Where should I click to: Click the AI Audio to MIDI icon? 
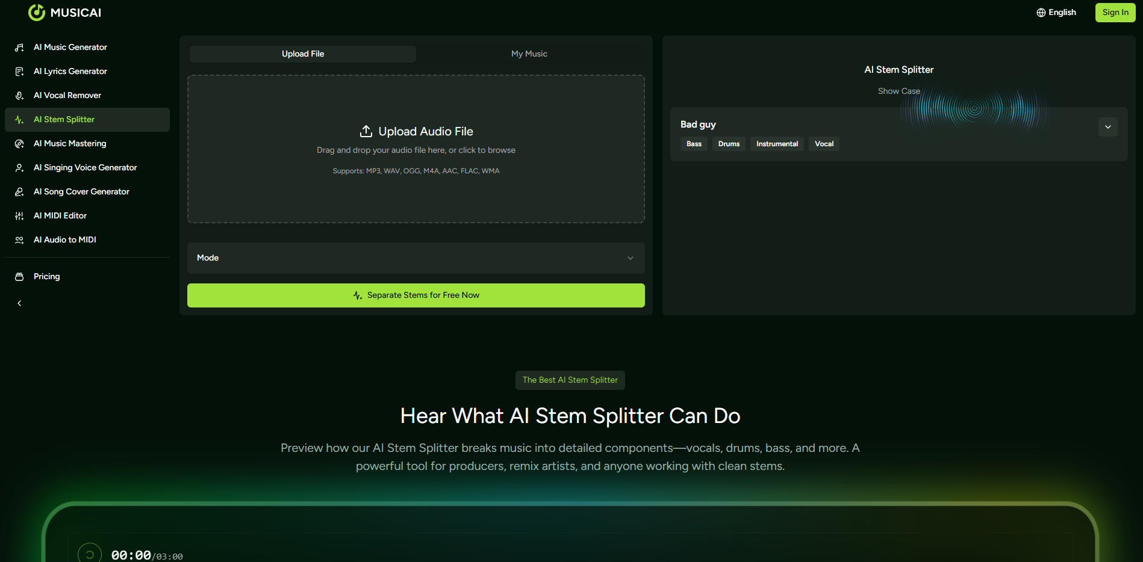[19, 240]
